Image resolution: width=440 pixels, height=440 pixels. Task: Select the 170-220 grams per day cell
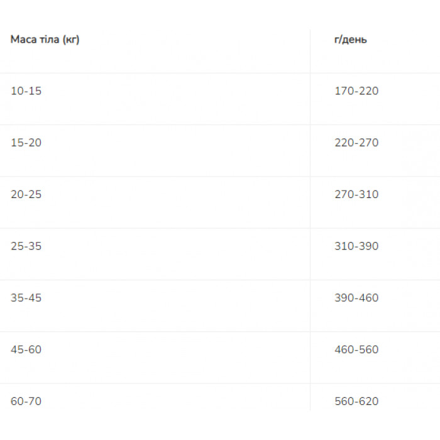(356, 91)
